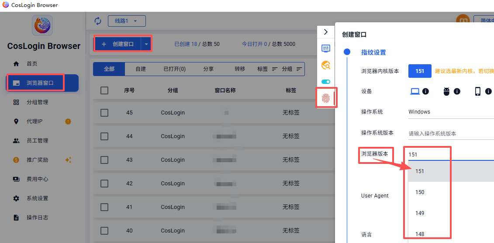The width and height of the screenshot is (494, 243).
Task: Tick the select-all checkbox in table header
Action: click(x=104, y=90)
